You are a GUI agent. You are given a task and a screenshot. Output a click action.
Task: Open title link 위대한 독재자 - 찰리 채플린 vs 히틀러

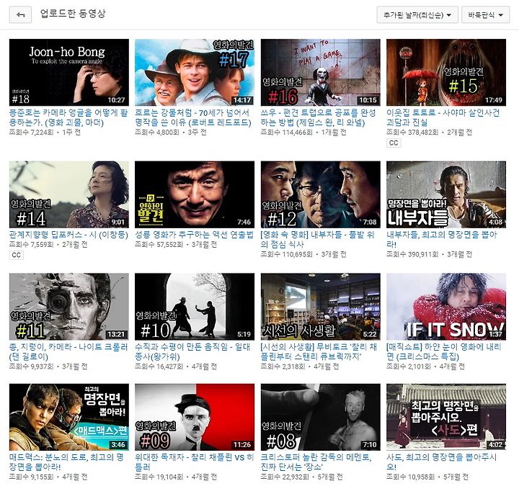tap(194, 462)
